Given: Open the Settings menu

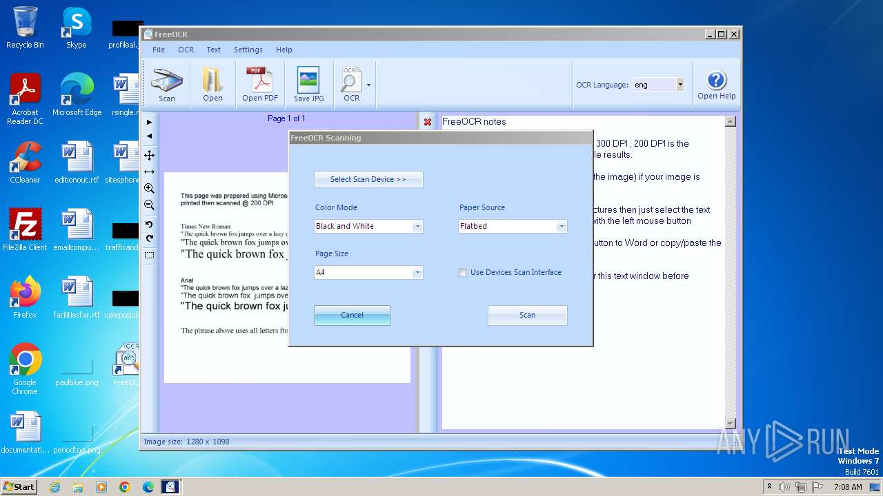Looking at the screenshot, I should [x=248, y=50].
